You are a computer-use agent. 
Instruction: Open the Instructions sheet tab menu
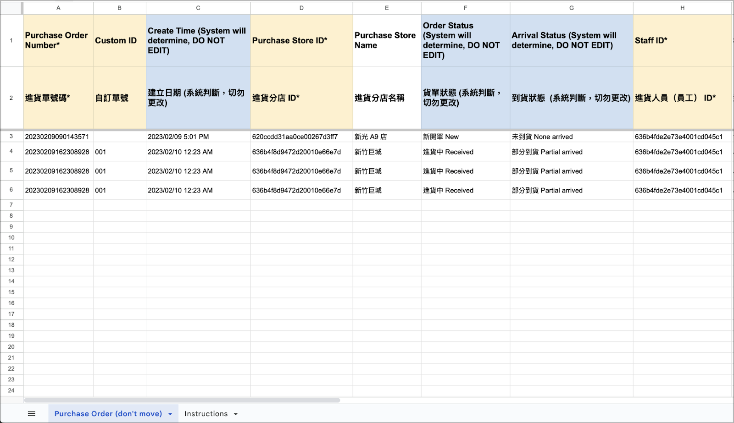pyautogui.click(x=236, y=413)
